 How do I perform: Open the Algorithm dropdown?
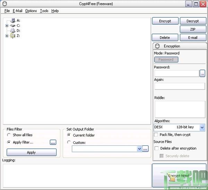point(202,127)
